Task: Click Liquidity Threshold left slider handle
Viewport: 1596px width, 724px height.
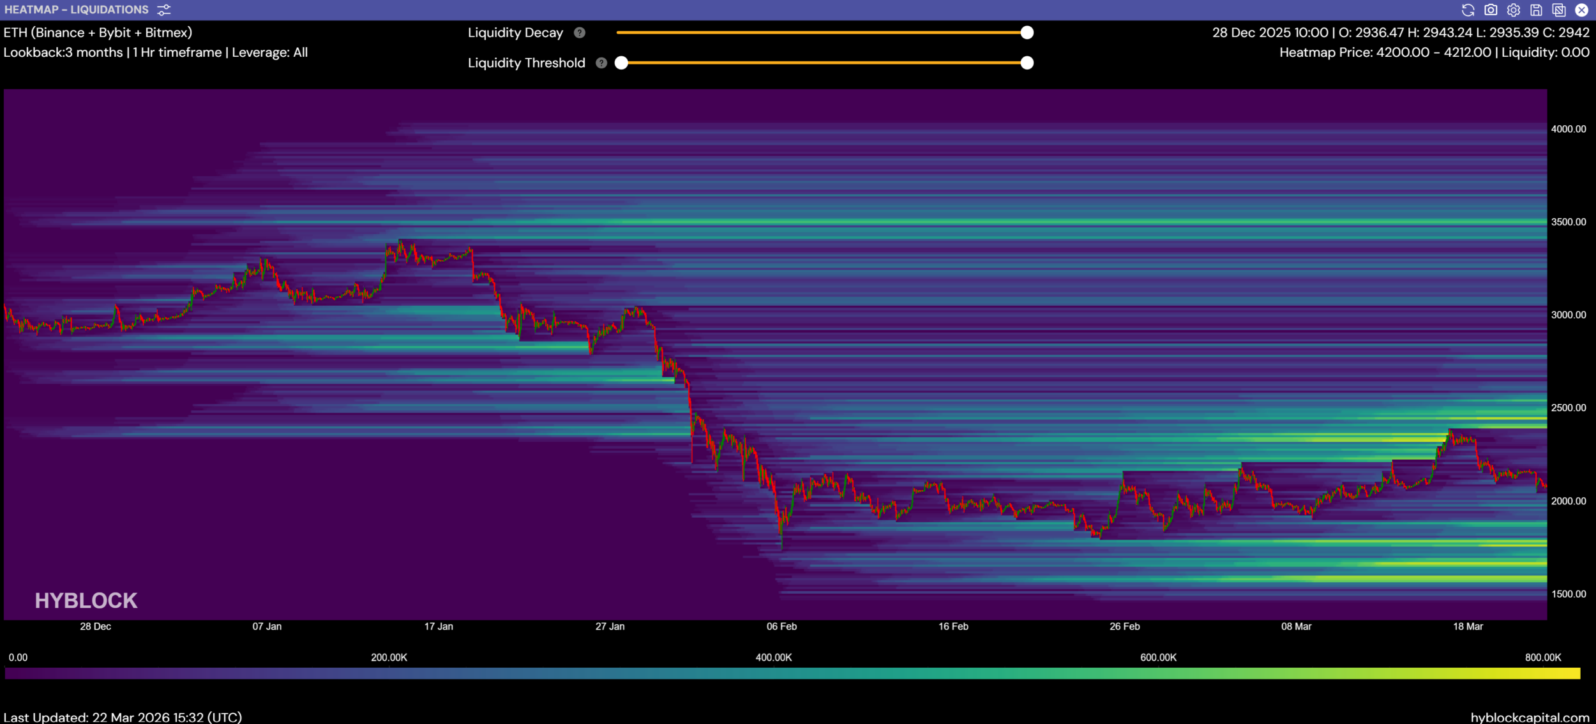Action: (x=621, y=63)
